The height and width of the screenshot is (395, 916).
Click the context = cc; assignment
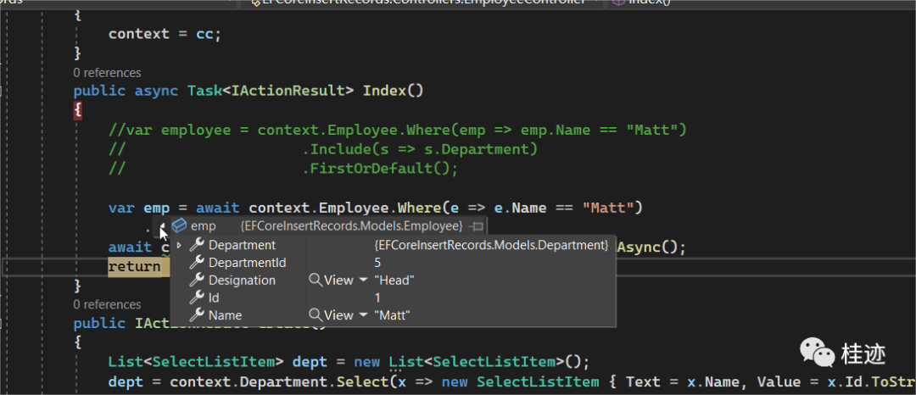165,33
